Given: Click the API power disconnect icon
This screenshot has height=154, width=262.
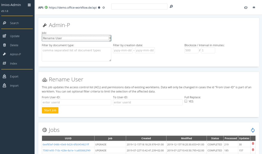Looking at the screenshot, I should click(x=104, y=7).
